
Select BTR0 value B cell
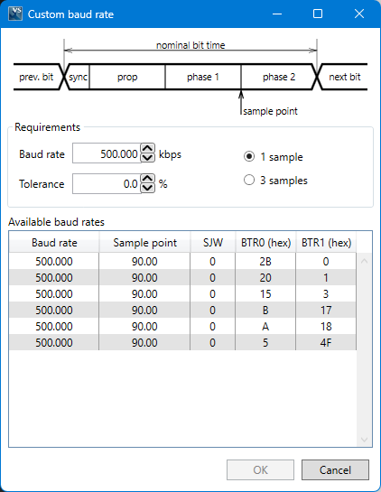click(x=265, y=311)
